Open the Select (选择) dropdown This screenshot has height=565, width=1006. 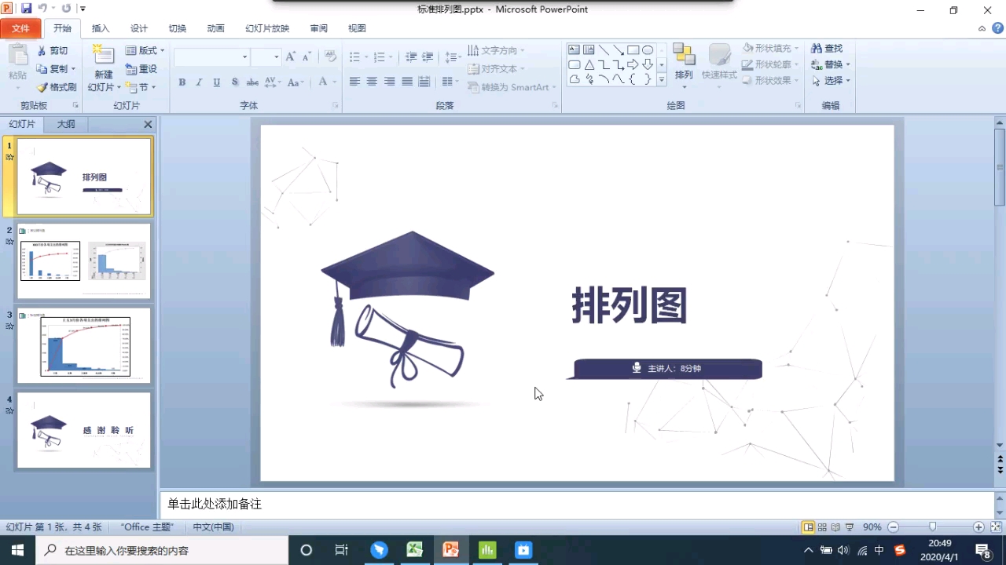(832, 80)
